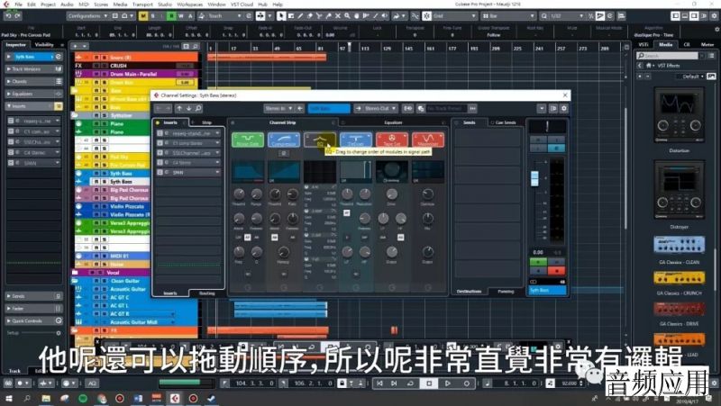This screenshot has height=406, width=721.
Task: Select the GA Classics - CRUNCH thumbnail
Action: (x=680, y=278)
